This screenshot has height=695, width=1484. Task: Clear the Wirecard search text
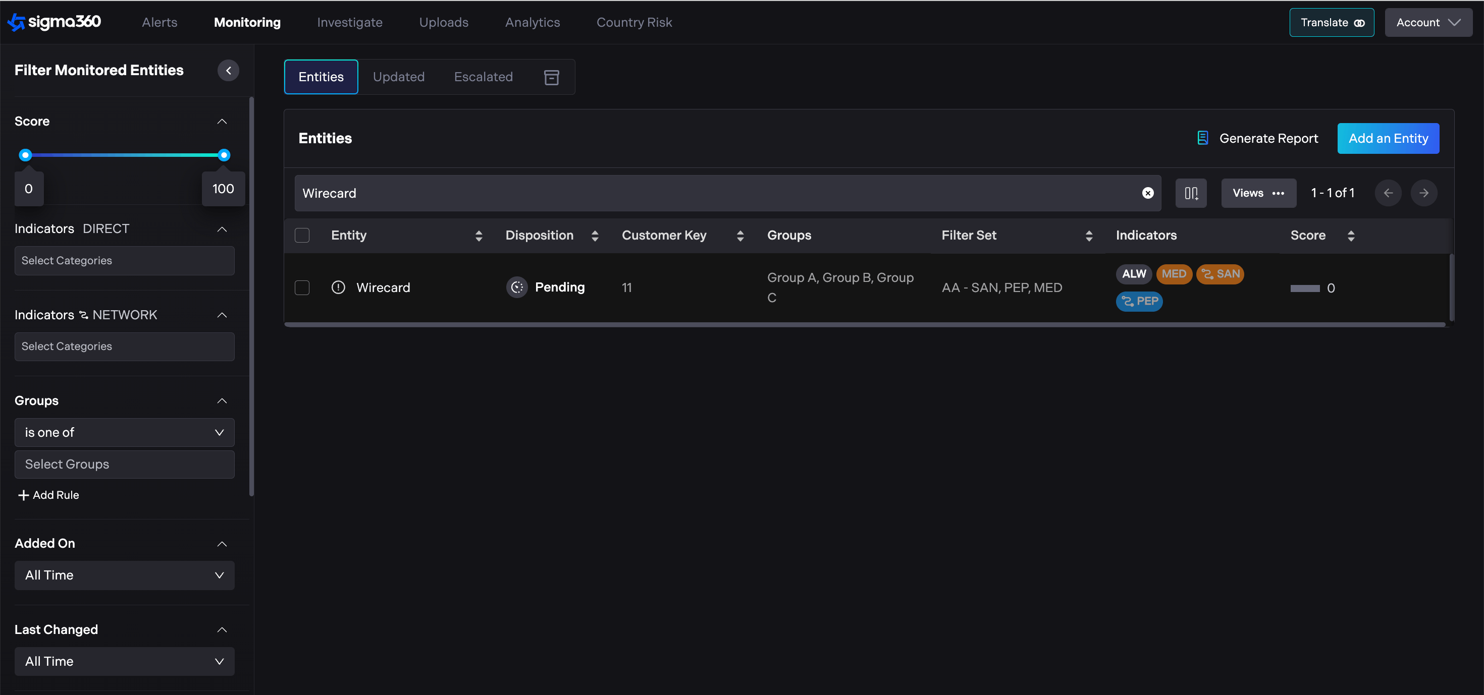pyautogui.click(x=1147, y=193)
